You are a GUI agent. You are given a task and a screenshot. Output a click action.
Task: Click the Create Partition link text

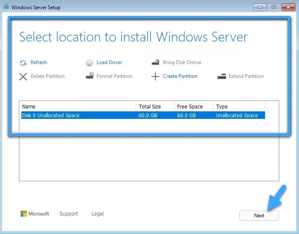[x=180, y=76]
